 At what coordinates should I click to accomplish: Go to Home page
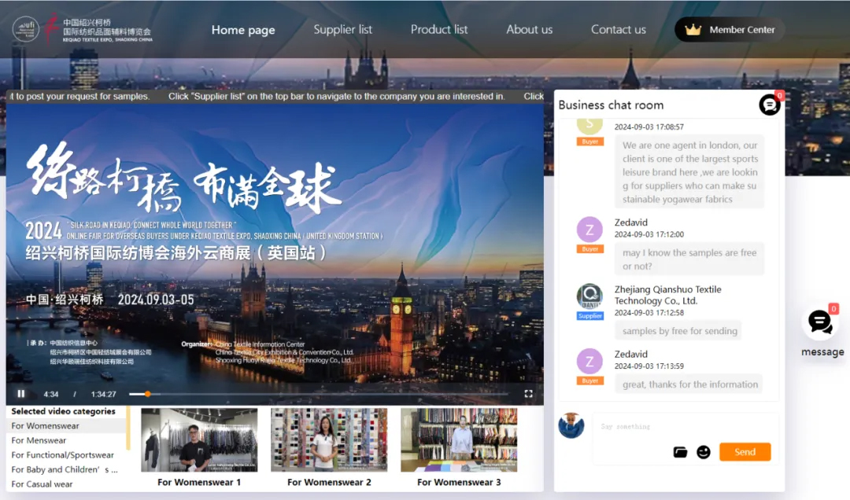[x=243, y=30]
